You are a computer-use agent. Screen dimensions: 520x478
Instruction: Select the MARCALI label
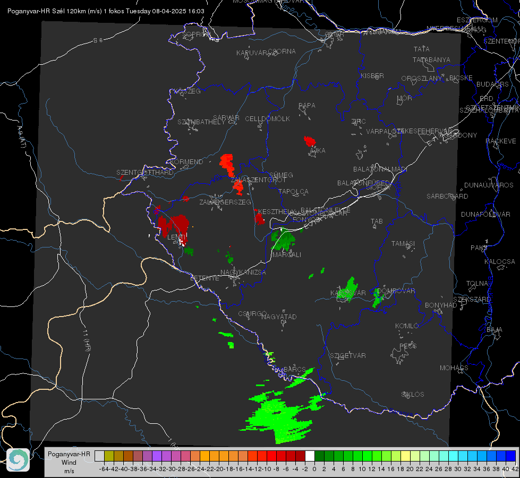[x=286, y=255]
